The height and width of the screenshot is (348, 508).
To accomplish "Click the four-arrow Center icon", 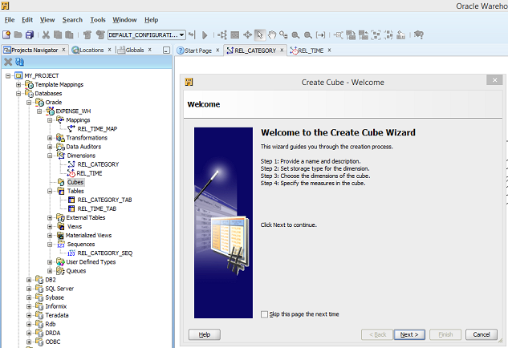I will tap(247, 34).
